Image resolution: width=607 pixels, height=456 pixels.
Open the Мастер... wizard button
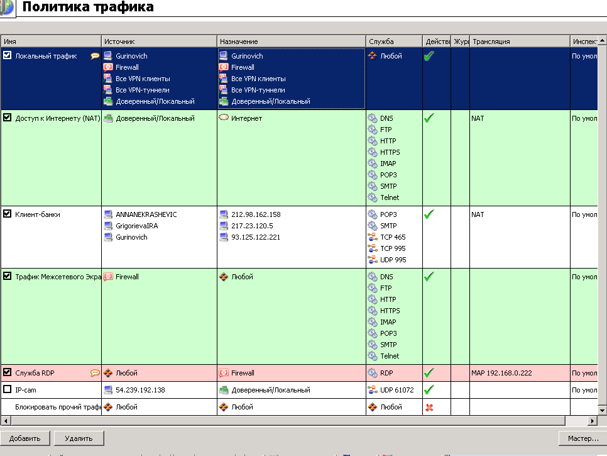582,438
